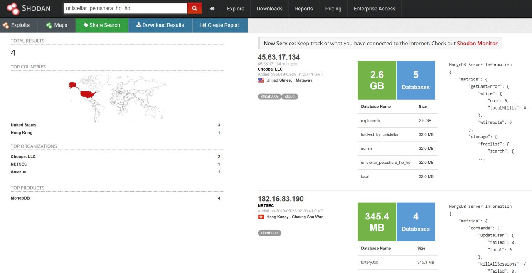
Task: Click the blue 4 Databases tile
Action: [x=416, y=222]
